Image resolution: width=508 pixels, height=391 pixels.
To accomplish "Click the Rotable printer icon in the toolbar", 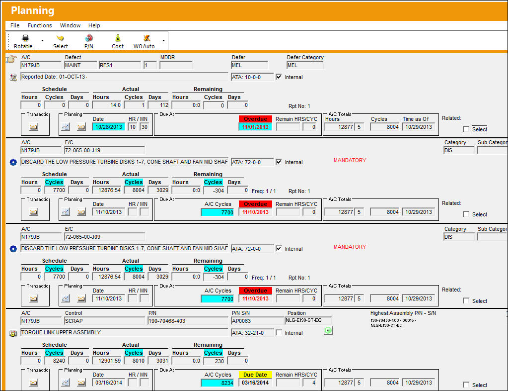I will tap(25, 38).
